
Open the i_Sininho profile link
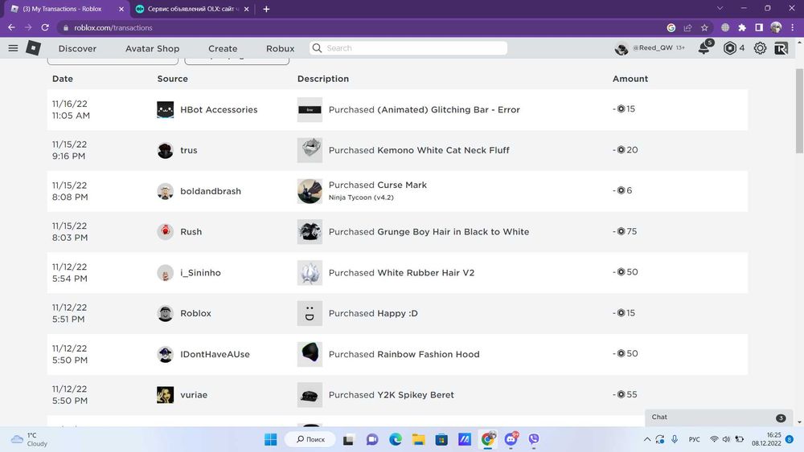click(200, 272)
